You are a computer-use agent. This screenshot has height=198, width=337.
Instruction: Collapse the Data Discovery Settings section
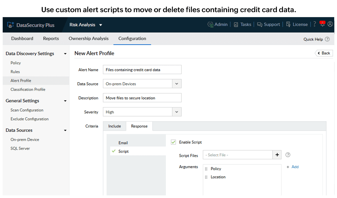pyautogui.click(x=65, y=54)
